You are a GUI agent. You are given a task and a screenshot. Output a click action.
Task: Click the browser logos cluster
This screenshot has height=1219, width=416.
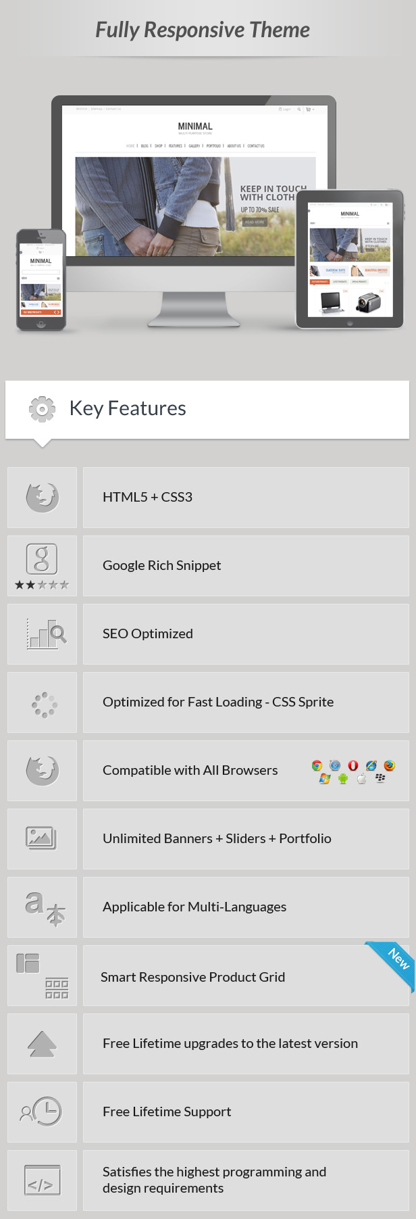[x=353, y=771]
